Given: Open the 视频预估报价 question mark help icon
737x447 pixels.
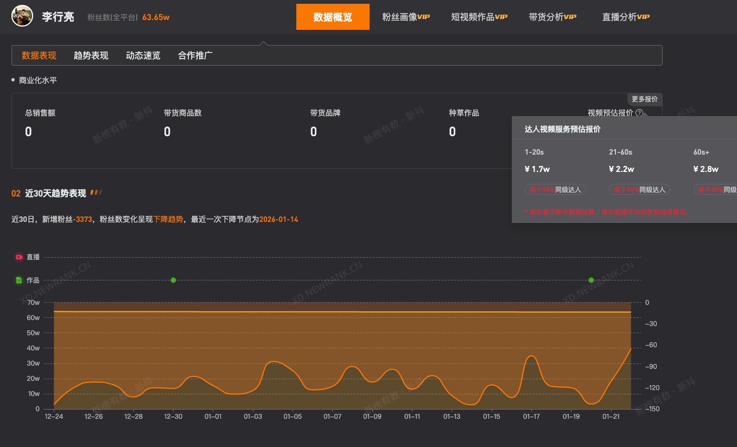Looking at the screenshot, I should 639,113.
